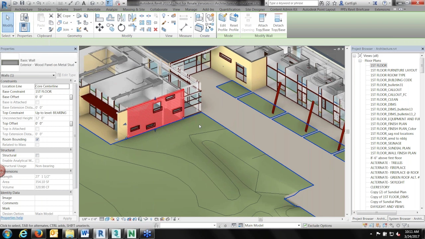Viewport: 425px width, 239px height.
Task: Click the red Delete X icon
Action: (155, 30)
